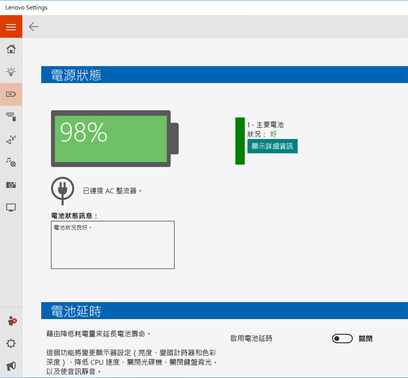The width and height of the screenshot is (408, 378).
Task: Open the camera settings icon
Action: [11, 185]
